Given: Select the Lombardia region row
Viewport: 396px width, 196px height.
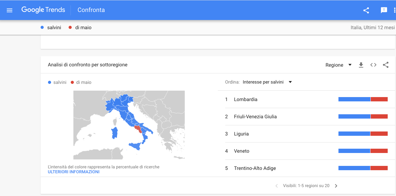Looking at the screenshot, I should point(306,99).
